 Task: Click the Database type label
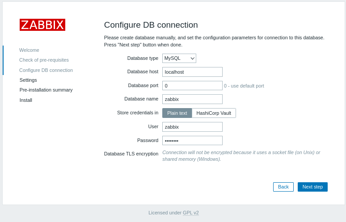(143, 58)
